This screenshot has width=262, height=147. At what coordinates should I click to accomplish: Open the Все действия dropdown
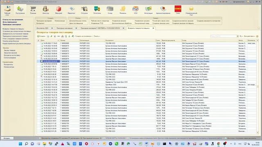(249, 36)
